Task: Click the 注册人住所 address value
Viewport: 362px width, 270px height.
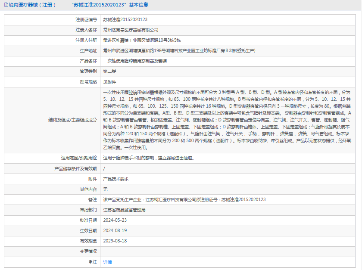Action: (x=142, y=40)
